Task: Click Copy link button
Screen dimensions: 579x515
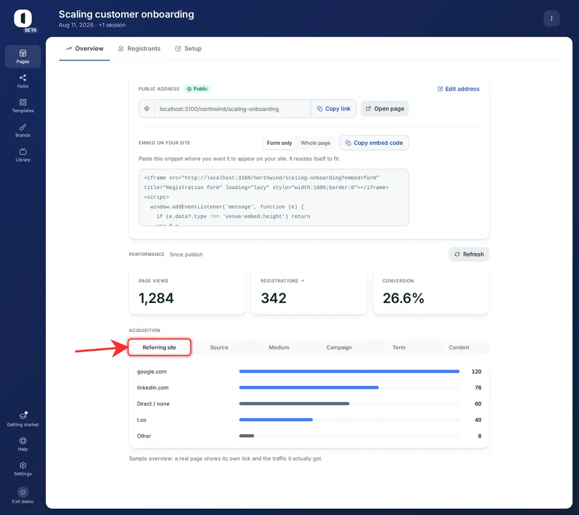Action: pyautogui.click(x=334, y=109)
